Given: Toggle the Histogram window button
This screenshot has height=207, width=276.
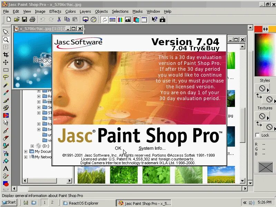Looking at the screenshot, I should click(x=128, y=20).
